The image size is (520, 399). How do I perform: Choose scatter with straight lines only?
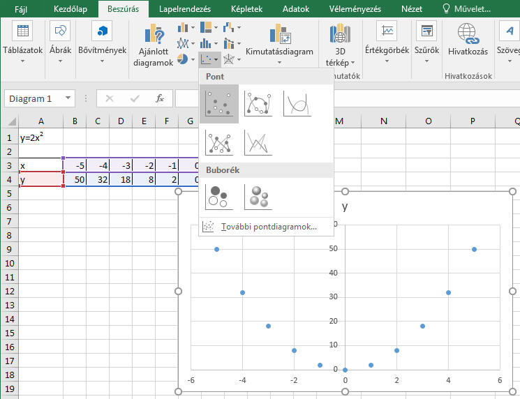click(258, 142)
